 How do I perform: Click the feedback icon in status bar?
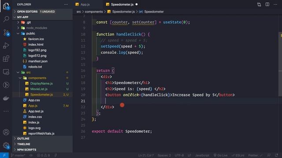269,155
